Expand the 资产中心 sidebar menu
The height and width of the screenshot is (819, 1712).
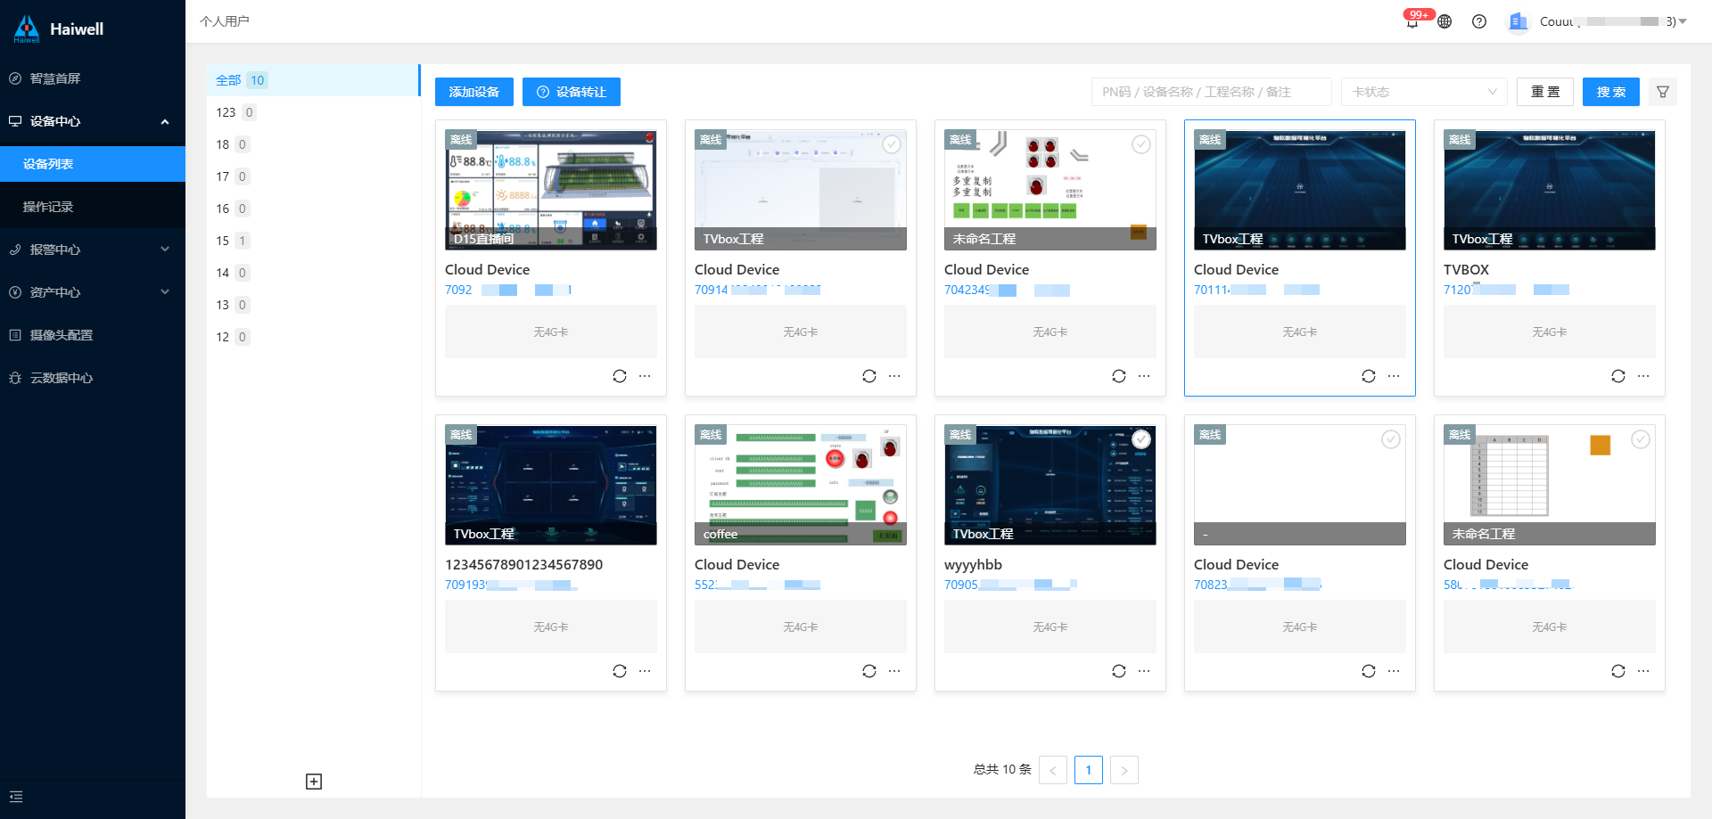tap(93, 292)
